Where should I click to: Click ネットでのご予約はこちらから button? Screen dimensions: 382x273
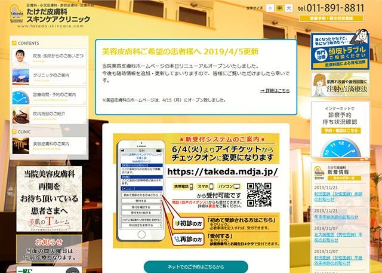(195, 266)
